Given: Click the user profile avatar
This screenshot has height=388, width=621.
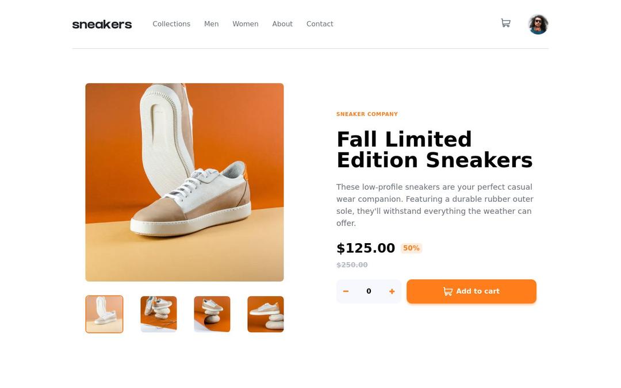Looking at the screenshot, I should tap(538, 24).
